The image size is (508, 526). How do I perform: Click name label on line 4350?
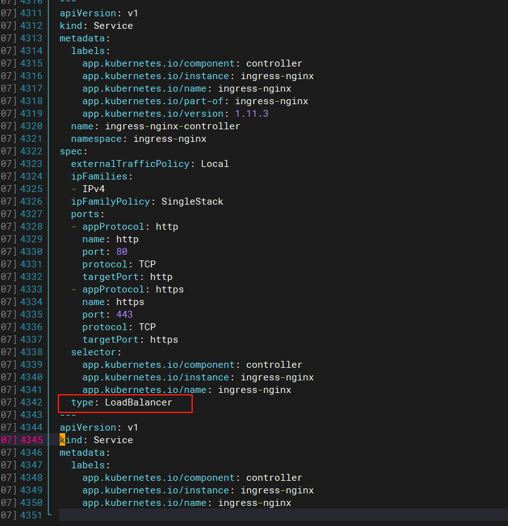[x=186, y=503]
